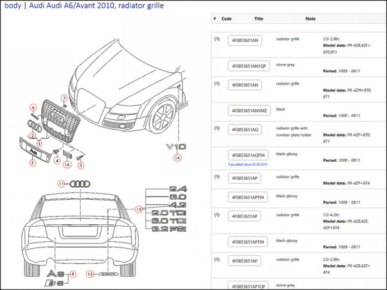The height and width of the screenshot is (290, 387).
Task: Select callout 14 under the V10 badge
Action: coord(177,157)
